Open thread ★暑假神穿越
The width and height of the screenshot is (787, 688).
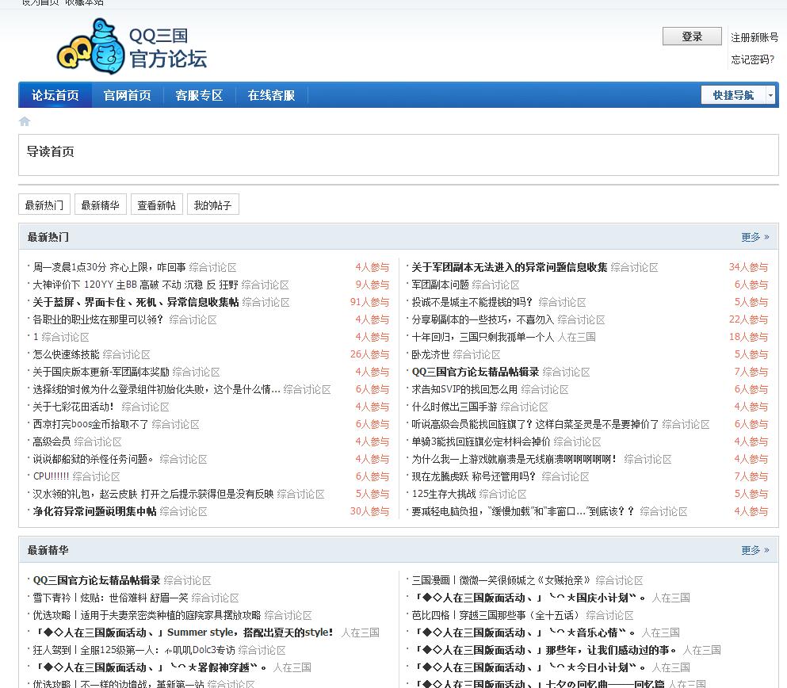(151, 667)
